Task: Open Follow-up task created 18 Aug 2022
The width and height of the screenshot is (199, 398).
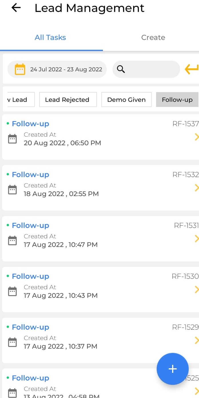Action: pyautogui.click(x=101, y=188)
